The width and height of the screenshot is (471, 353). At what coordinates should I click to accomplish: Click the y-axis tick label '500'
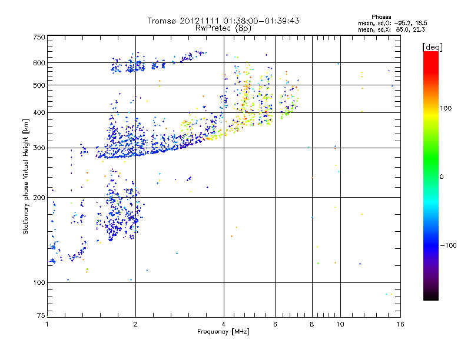[x=39, y=85]
